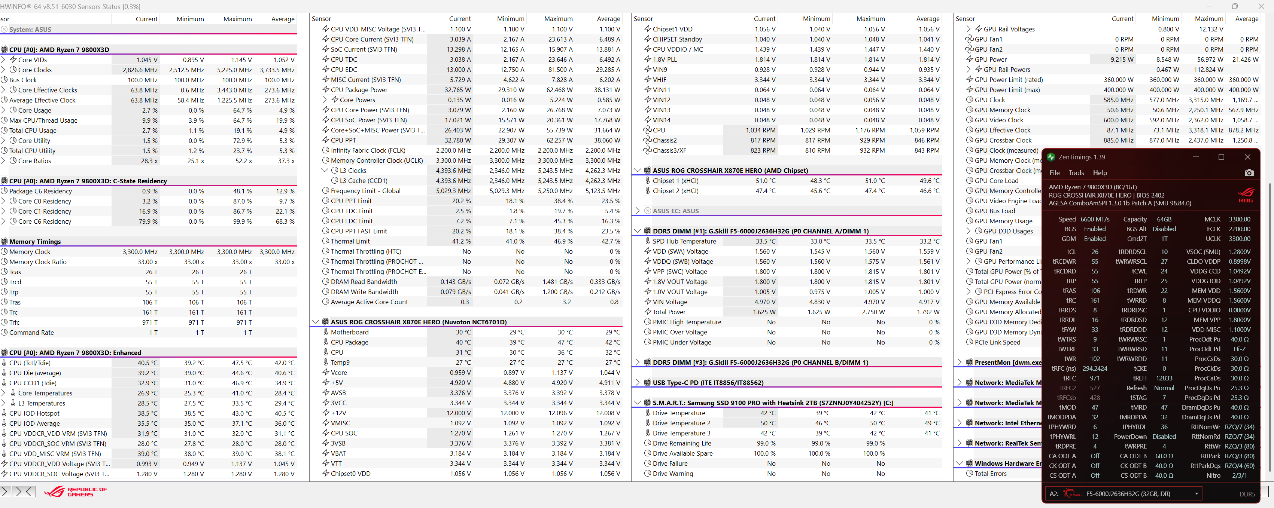
Task: Collapse the Windows Hardware Errors section
Action: [960, 463]
